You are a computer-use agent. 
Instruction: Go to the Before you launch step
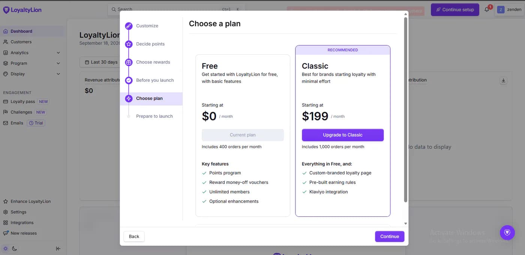point(155,80)
